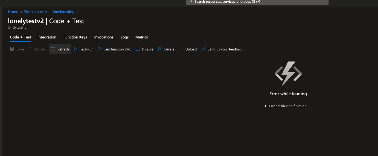Go back to lonelytesting breadcrumb
Image resolution: width=378 pixels, height=156 pixels.
click(x=63, y=12)
